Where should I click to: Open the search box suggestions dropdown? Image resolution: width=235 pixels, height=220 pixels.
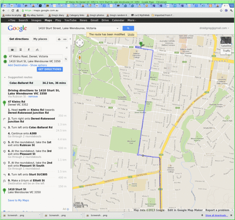coord(117,28)
